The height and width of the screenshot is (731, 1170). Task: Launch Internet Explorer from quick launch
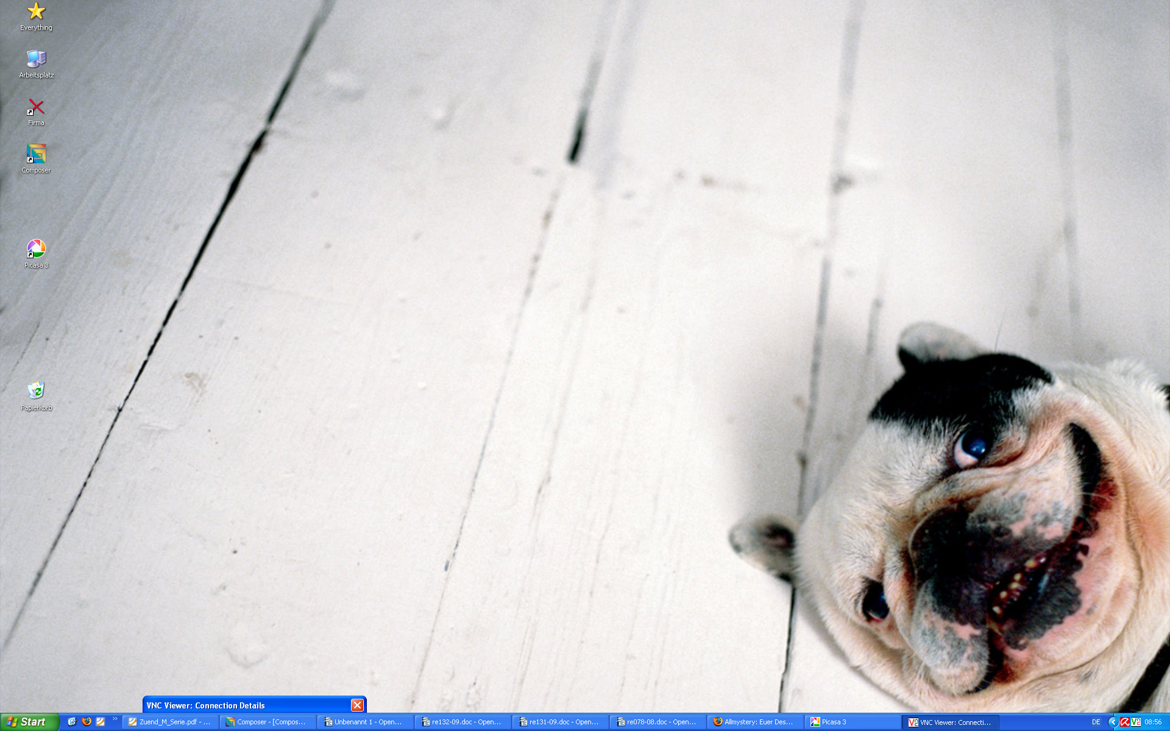pyautogui.click(x=72, y=722)
